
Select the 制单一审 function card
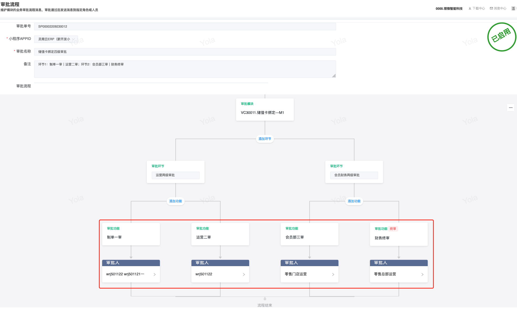point(131,234)
